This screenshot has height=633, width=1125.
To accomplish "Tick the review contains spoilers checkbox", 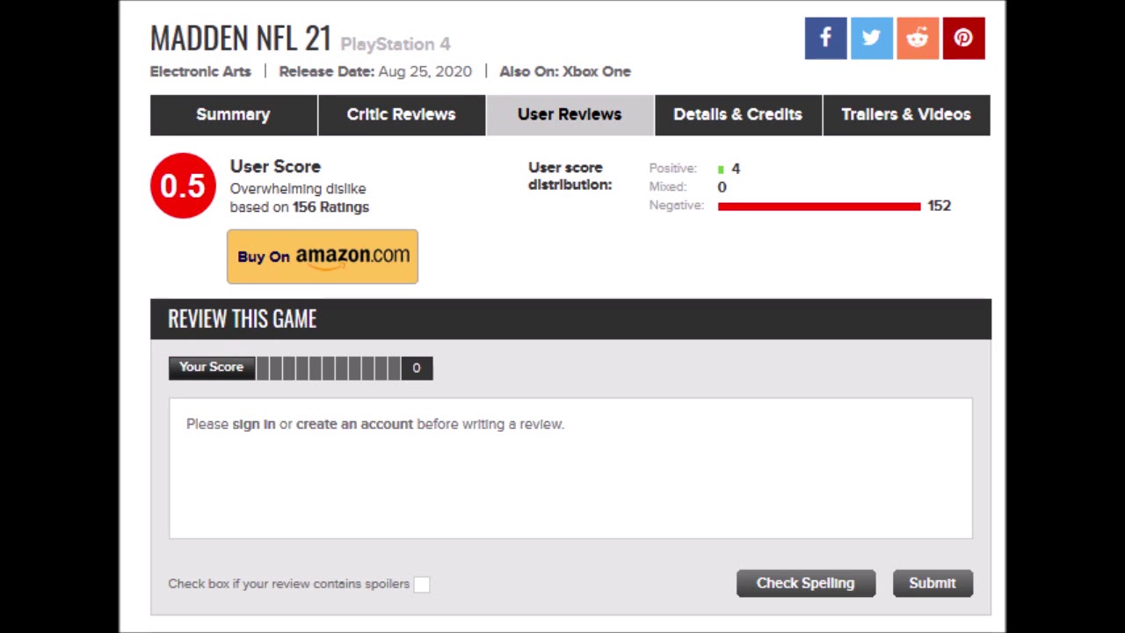I will pos(422,585).
